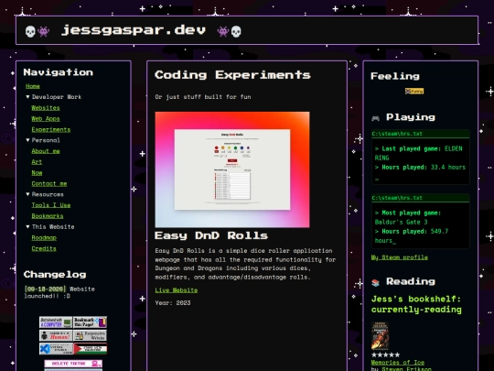Click the badge with the bottle icon
Screen dimensions: 494x371
[x=90, y=335]
